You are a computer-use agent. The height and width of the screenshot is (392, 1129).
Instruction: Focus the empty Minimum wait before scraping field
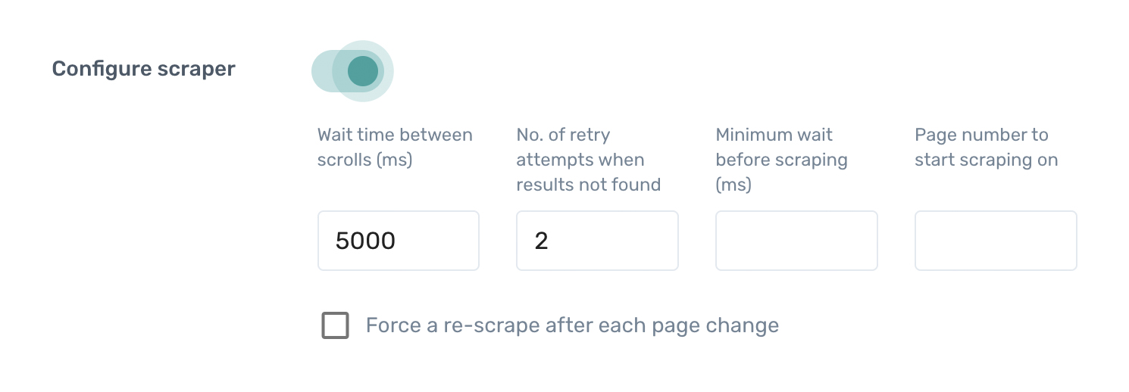point(796,241)
